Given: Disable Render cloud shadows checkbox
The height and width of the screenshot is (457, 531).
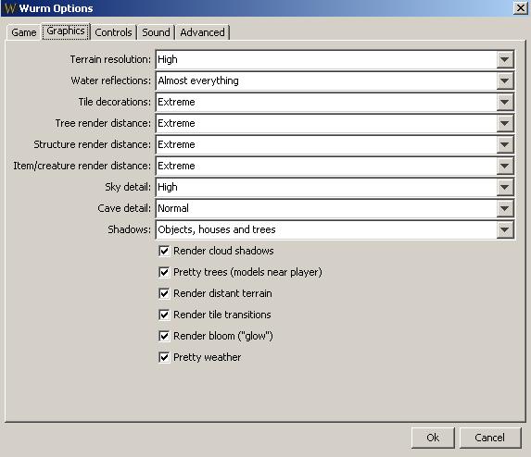Looking at the screenshot, I should click(164, 251).
